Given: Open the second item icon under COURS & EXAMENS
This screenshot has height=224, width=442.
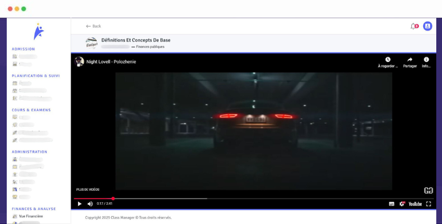Looking at the screenshot, I should tap(15, 125).
